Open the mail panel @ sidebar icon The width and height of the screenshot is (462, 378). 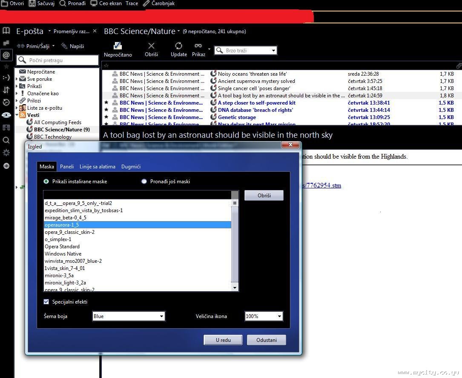[x=6, y=55]
